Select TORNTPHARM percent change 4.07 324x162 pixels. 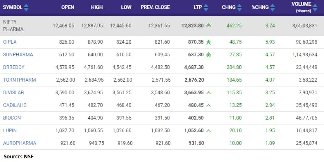pos(270,80)
